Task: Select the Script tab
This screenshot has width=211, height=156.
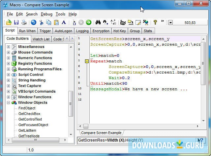Action: 10,31
